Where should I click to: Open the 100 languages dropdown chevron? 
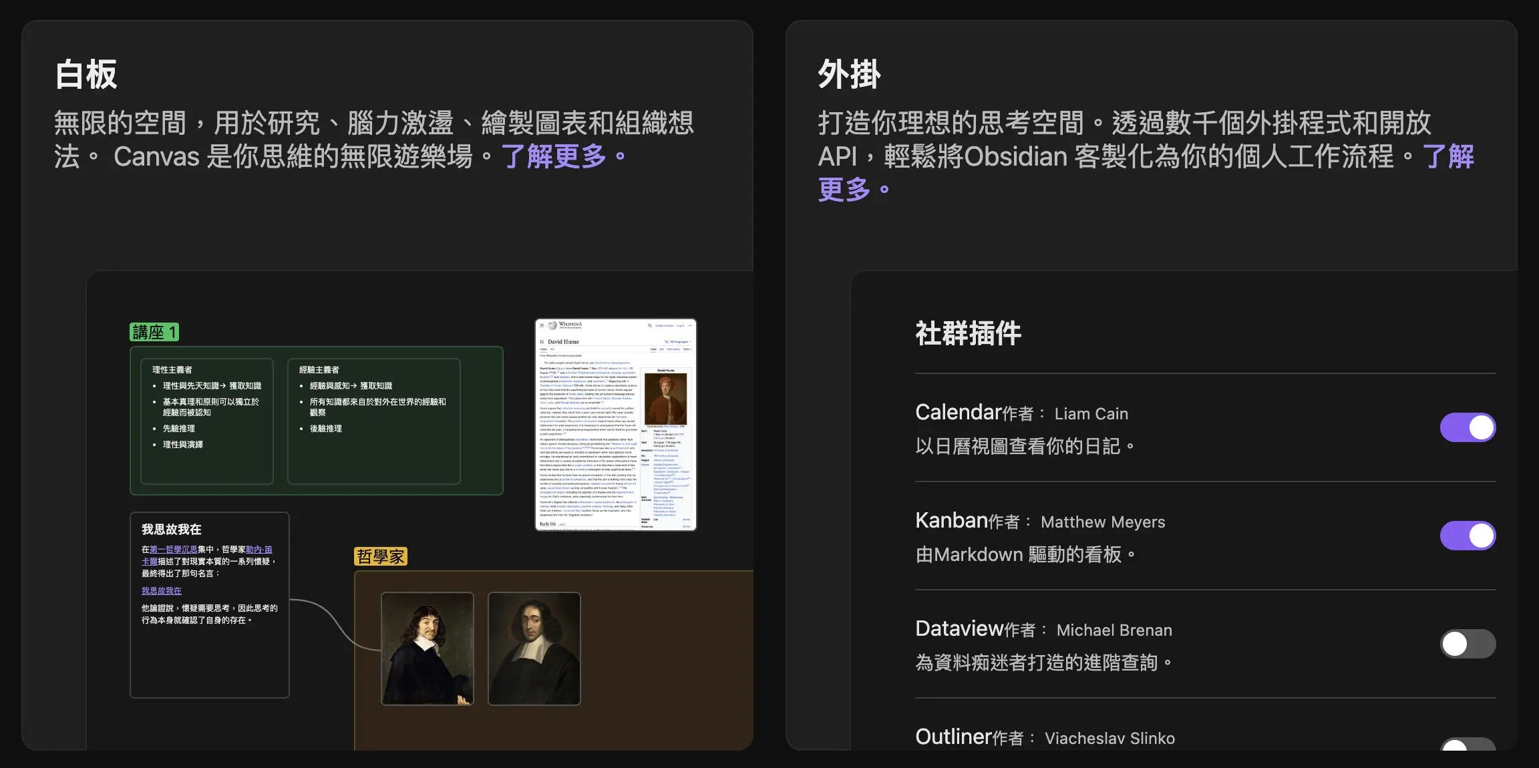(691, 342)
